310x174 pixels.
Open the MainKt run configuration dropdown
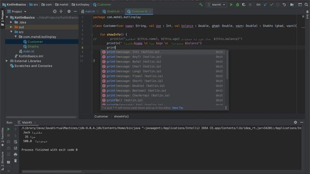click(217, 4)
